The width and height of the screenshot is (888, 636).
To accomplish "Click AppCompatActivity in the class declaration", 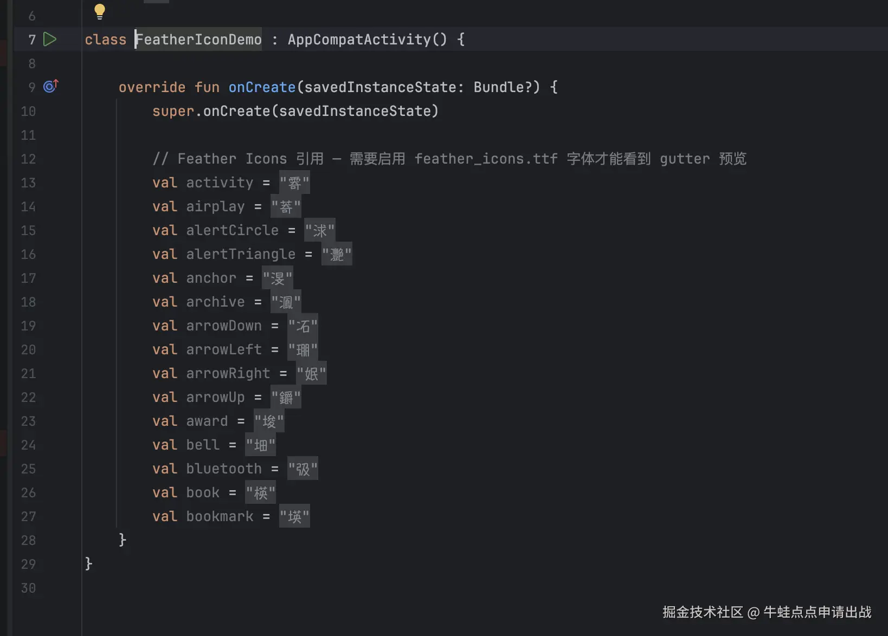I will tap(359, 40).
